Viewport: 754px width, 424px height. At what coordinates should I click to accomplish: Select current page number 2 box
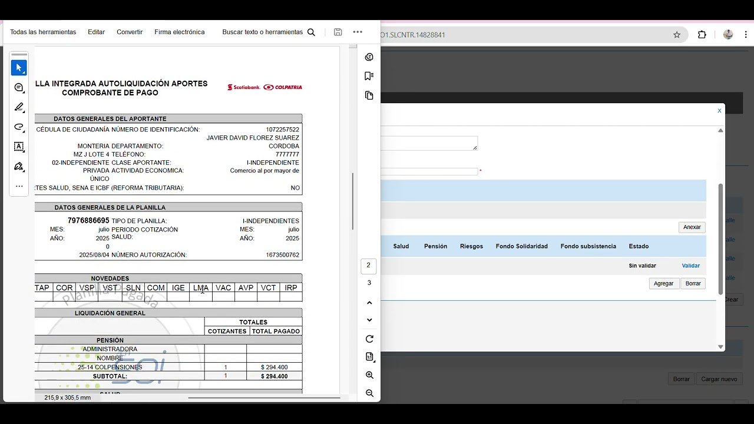[369, 266]
